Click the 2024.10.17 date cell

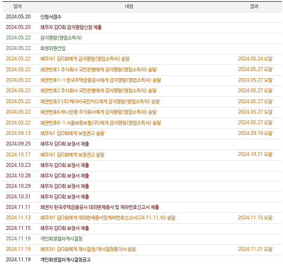(18, 154)
